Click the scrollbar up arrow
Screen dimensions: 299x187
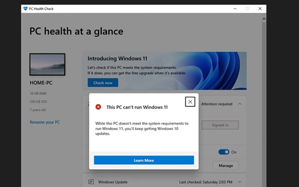[x=264, y=19]
